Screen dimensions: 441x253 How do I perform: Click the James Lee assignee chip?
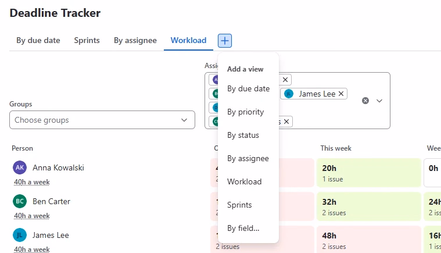(314, 94)
